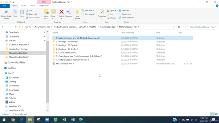Switch to the View ribbon tab

click(33, 6)
